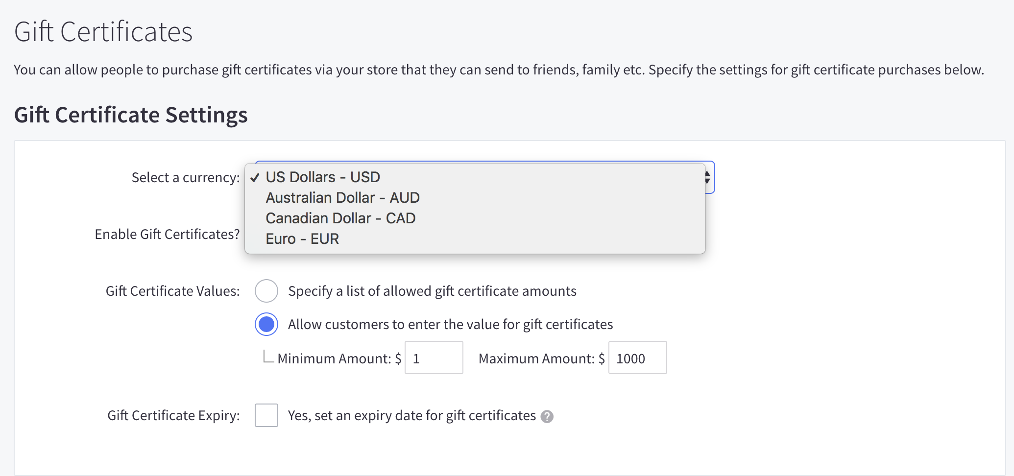Enable expiry date for gift certificates
Image resolution: width=1014 pixels, height=476 pixels.
click(x=266, y=415)
